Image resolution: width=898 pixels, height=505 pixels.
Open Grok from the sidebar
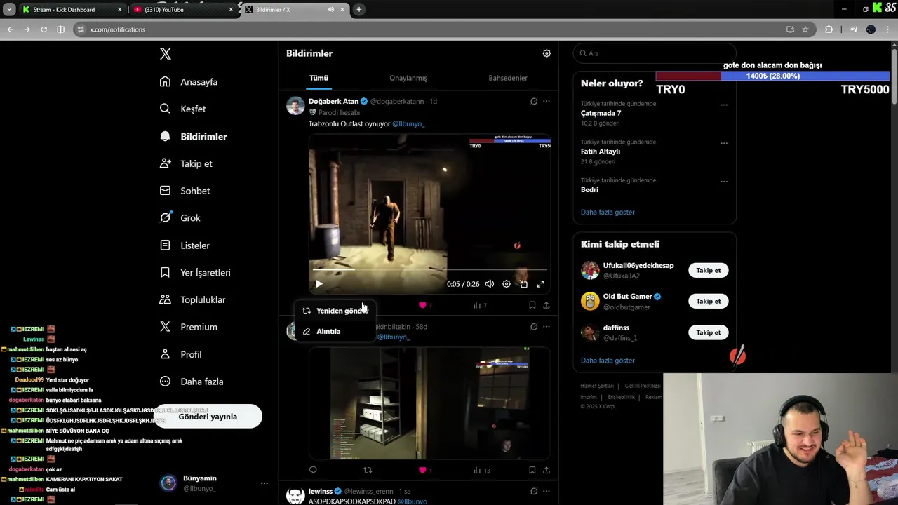tap(180, 218)
